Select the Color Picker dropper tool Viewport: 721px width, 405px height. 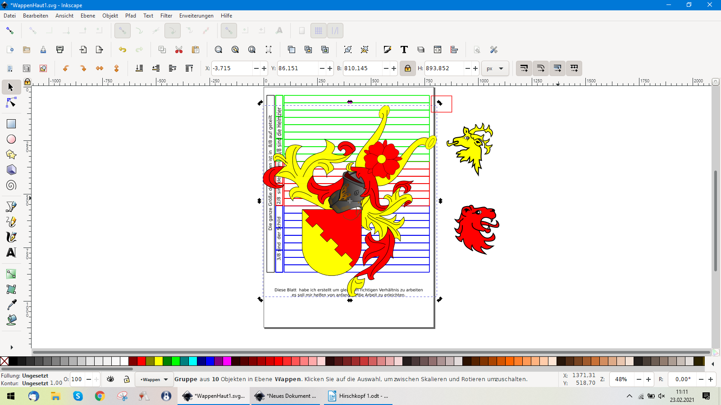coord(11,305)
